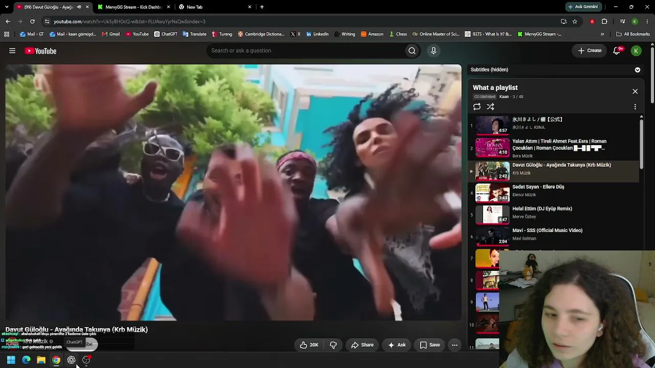655x368 pixels.
Task: Close the New Tab tab
Action: point(250,7)
